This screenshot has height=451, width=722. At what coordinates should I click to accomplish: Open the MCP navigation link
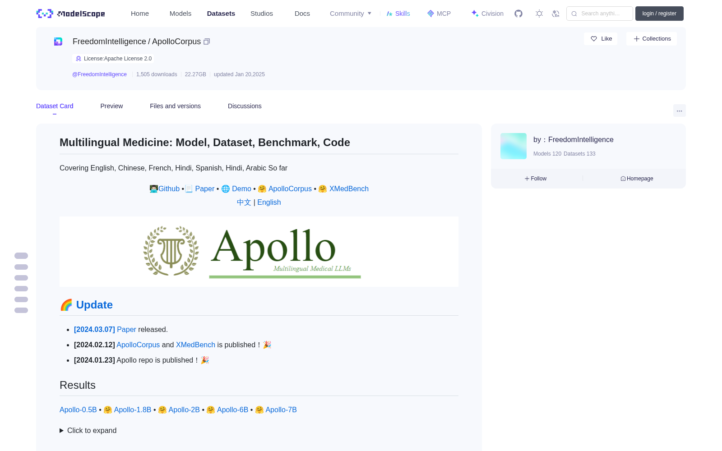pos(439,14)
